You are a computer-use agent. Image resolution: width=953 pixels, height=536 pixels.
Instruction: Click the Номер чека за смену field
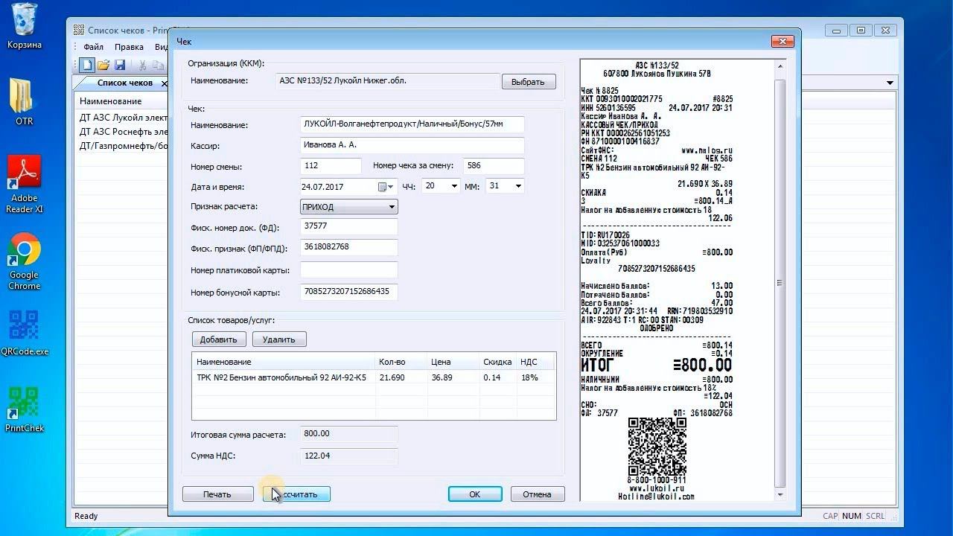click(x=494, y=166)
